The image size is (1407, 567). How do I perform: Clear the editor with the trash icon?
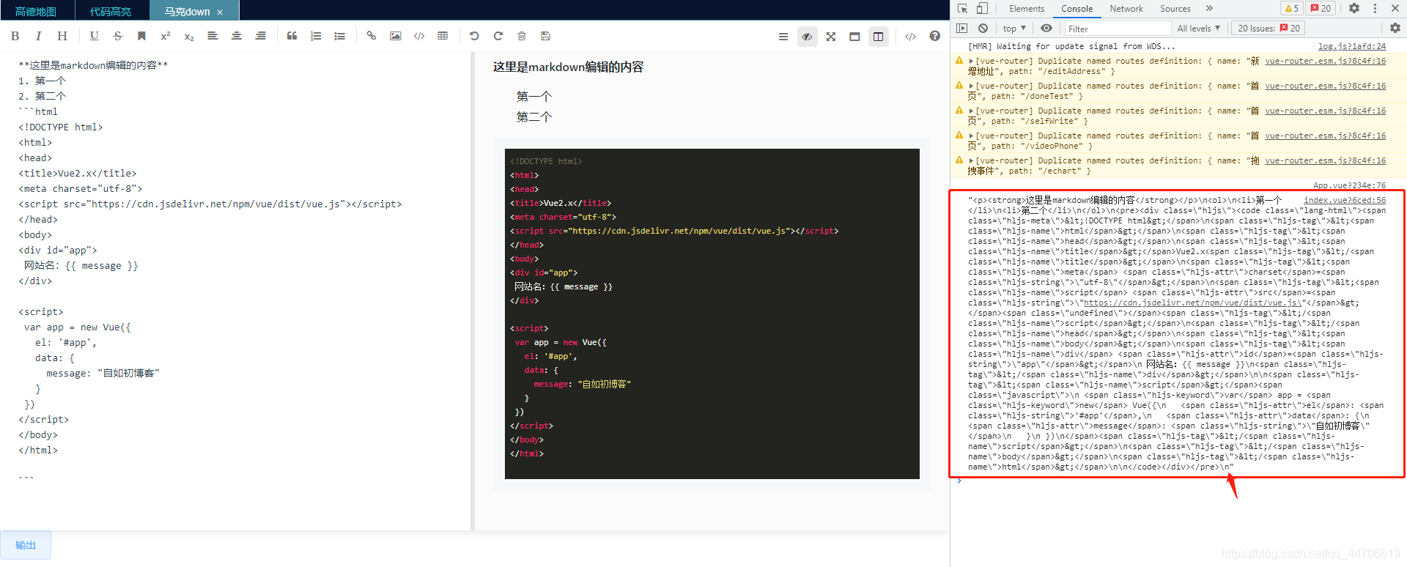coord(522,36)
